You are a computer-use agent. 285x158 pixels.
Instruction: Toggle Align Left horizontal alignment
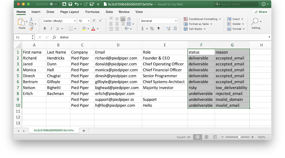pyautogui.click(x=111, y=24)
